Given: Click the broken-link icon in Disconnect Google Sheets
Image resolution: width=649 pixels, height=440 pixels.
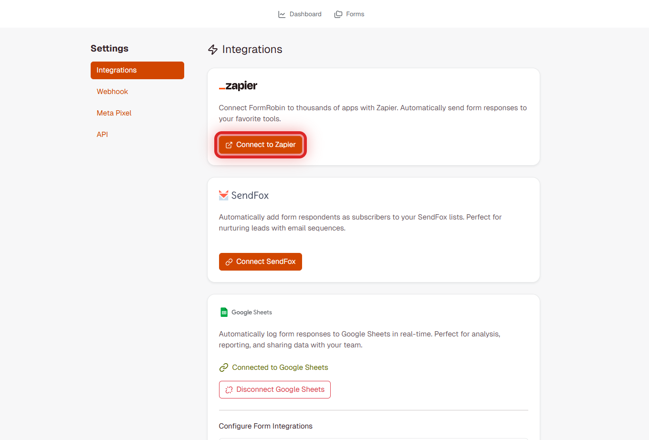Looking at the screenshot, I should (228, 389).
